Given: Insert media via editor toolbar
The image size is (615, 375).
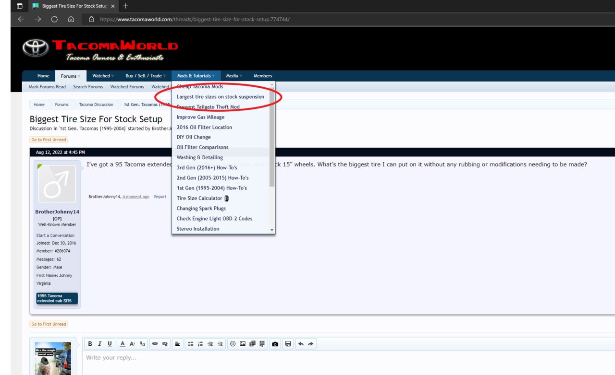Looking at the screenshot, I should [252, 344].
